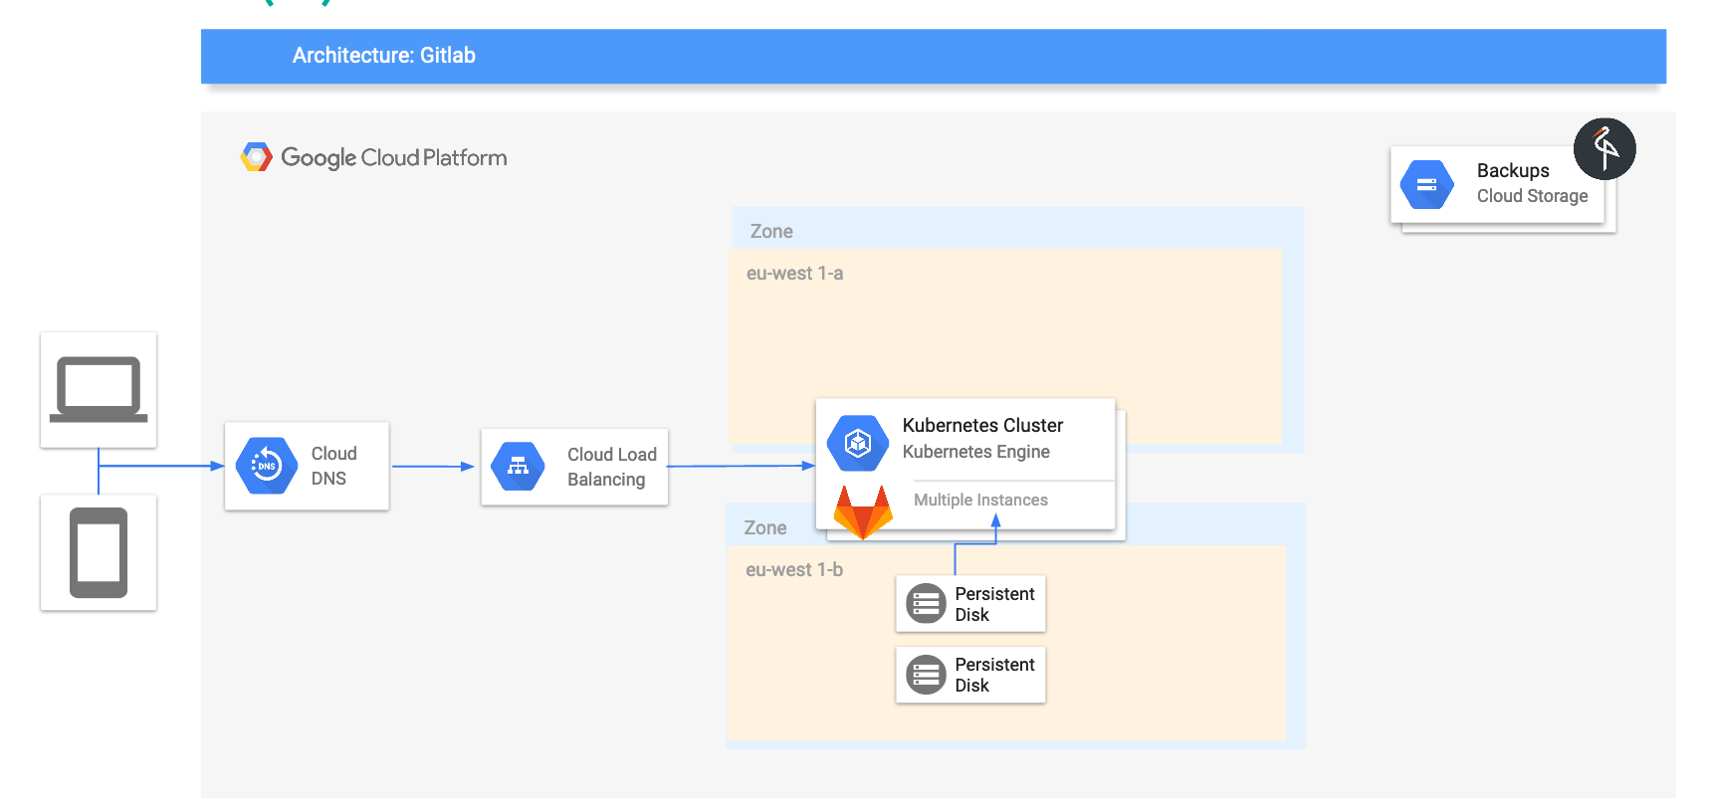Screen dimensions: 1710x808
Task: Click the Cloud Storage backups icon
Action: (x=1426, y=184)
